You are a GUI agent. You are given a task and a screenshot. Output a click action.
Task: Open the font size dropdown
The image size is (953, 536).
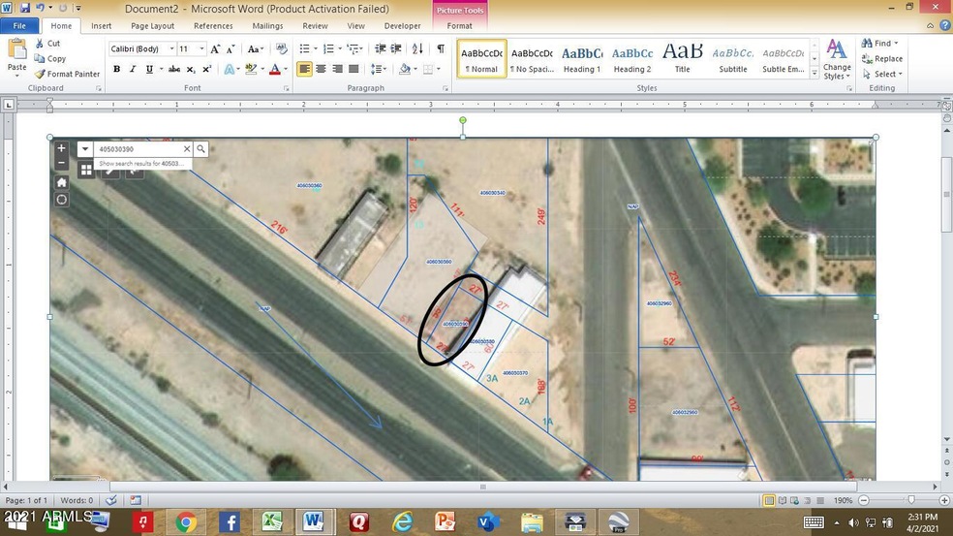[x=200, y=48]
